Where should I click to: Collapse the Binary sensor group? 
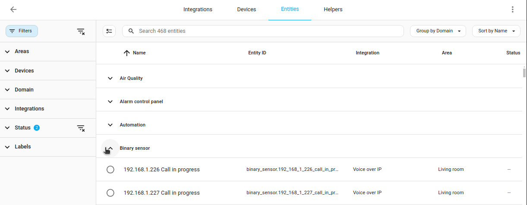(110, 148)
